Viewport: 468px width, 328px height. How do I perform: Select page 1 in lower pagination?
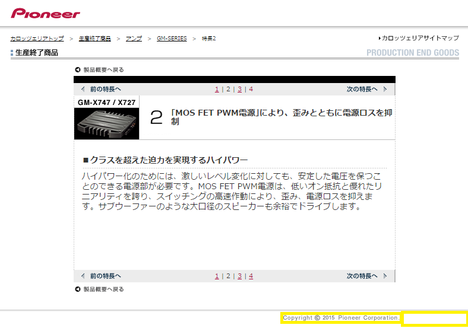coord(217,276)
